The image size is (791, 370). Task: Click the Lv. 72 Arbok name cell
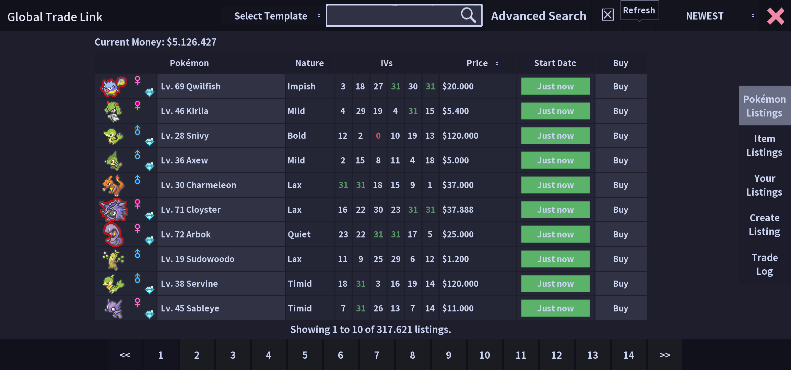click(221, 234)
